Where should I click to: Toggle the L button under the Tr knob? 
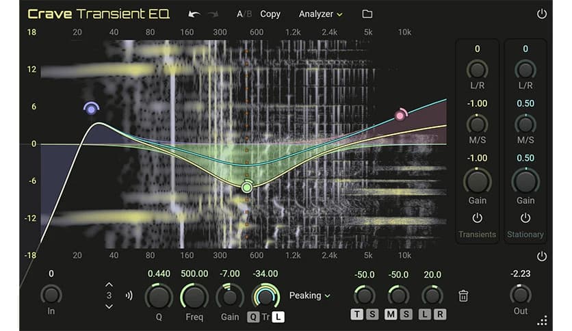click(x=278, y=317)
